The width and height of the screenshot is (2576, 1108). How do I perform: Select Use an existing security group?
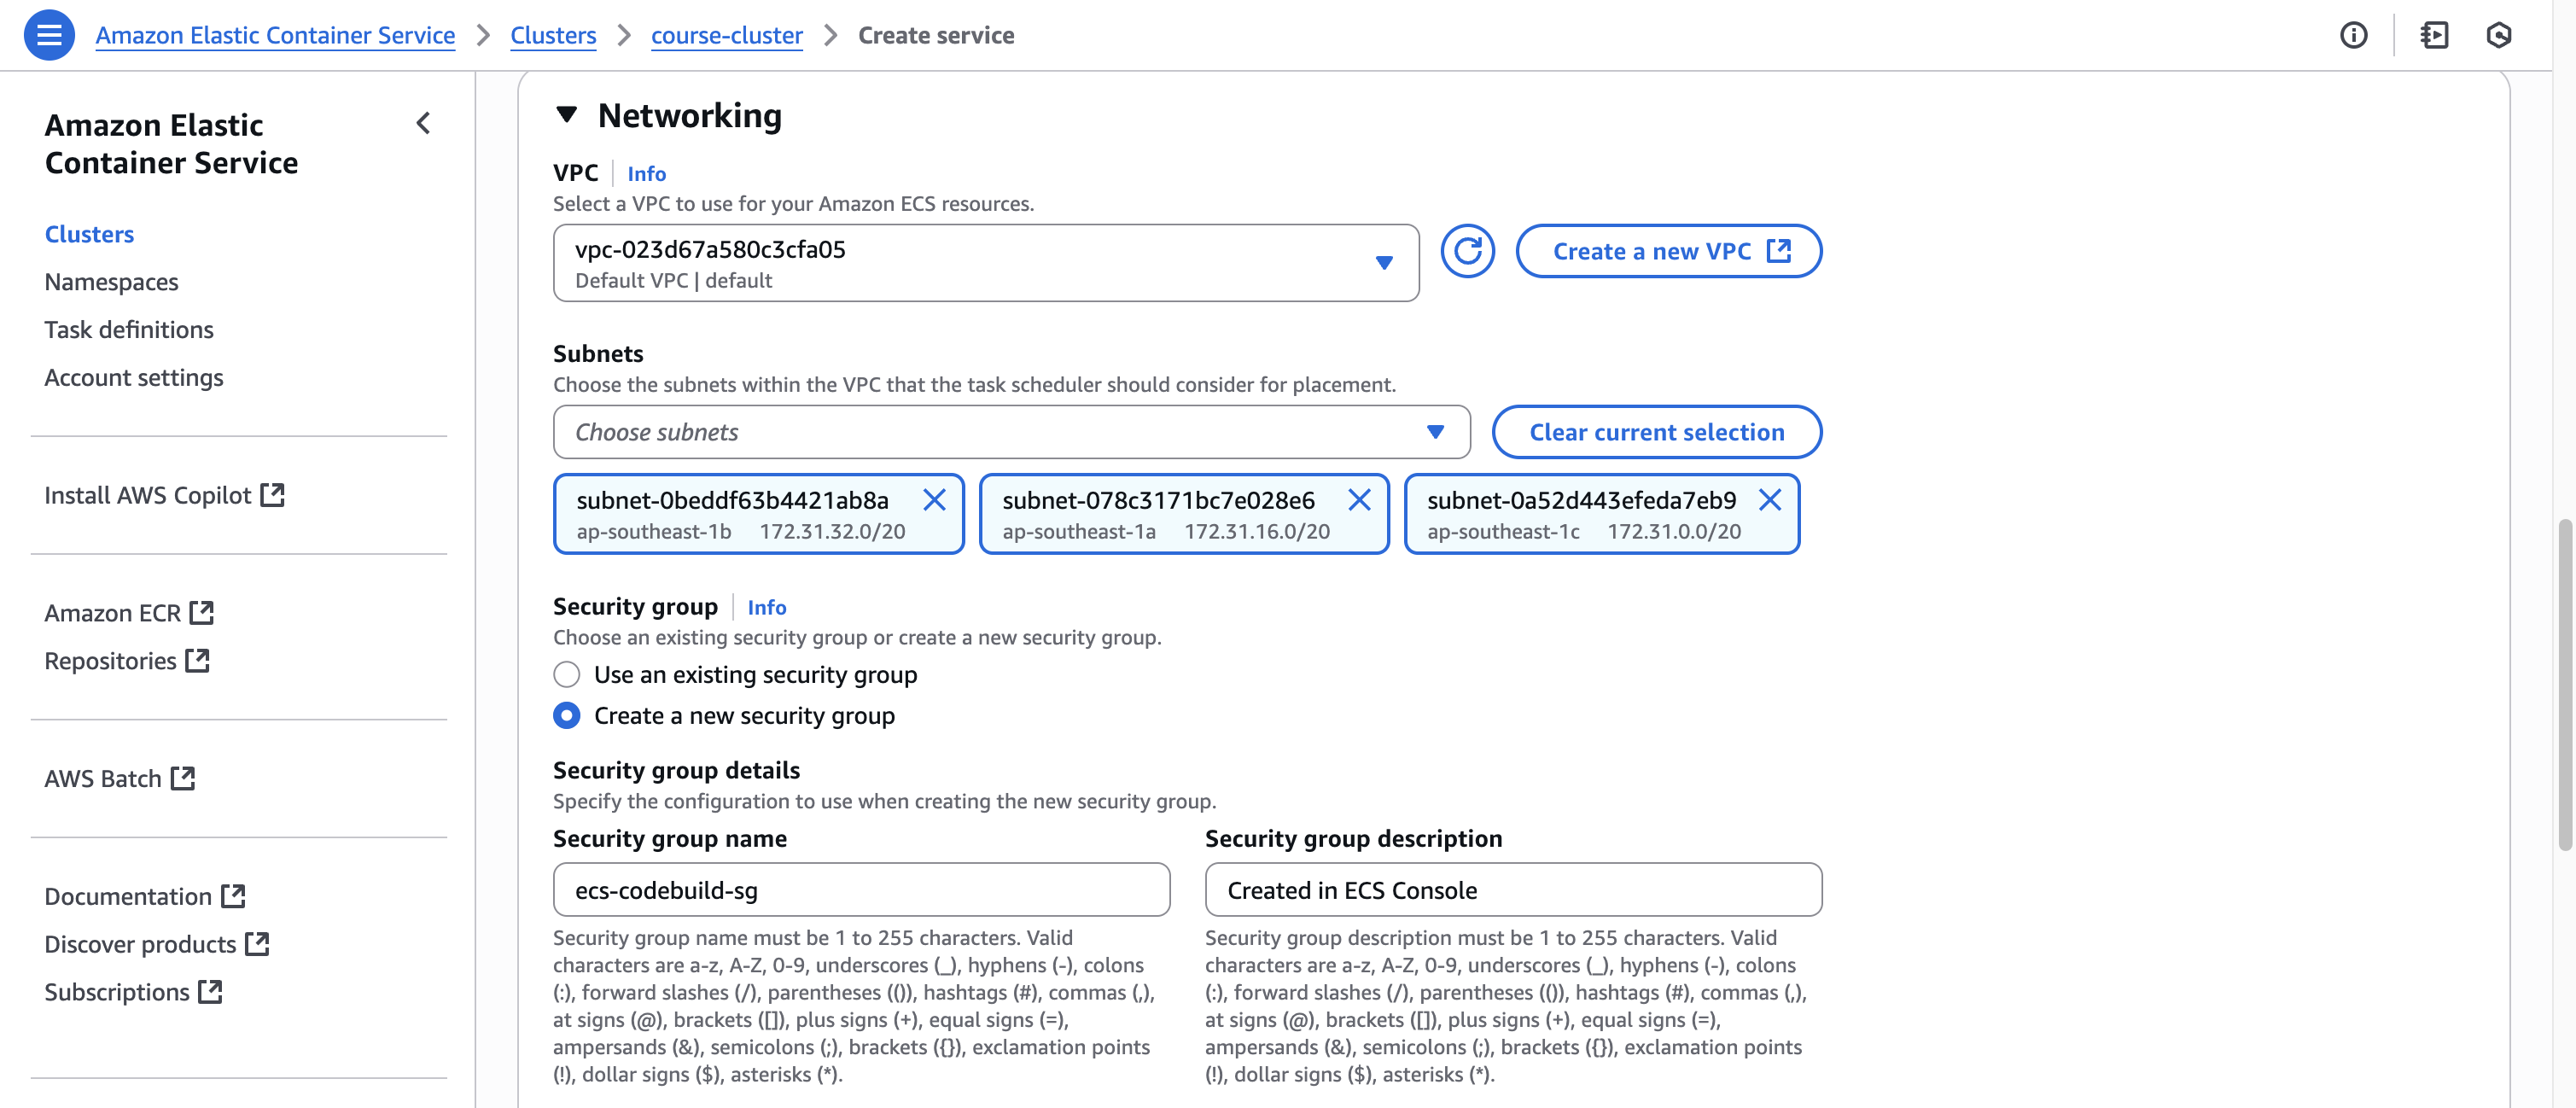point(567,675)
